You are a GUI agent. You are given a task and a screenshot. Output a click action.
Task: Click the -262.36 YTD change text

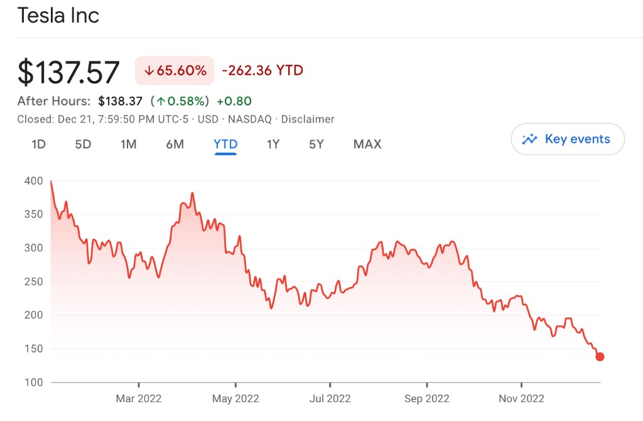coord(262,70)
